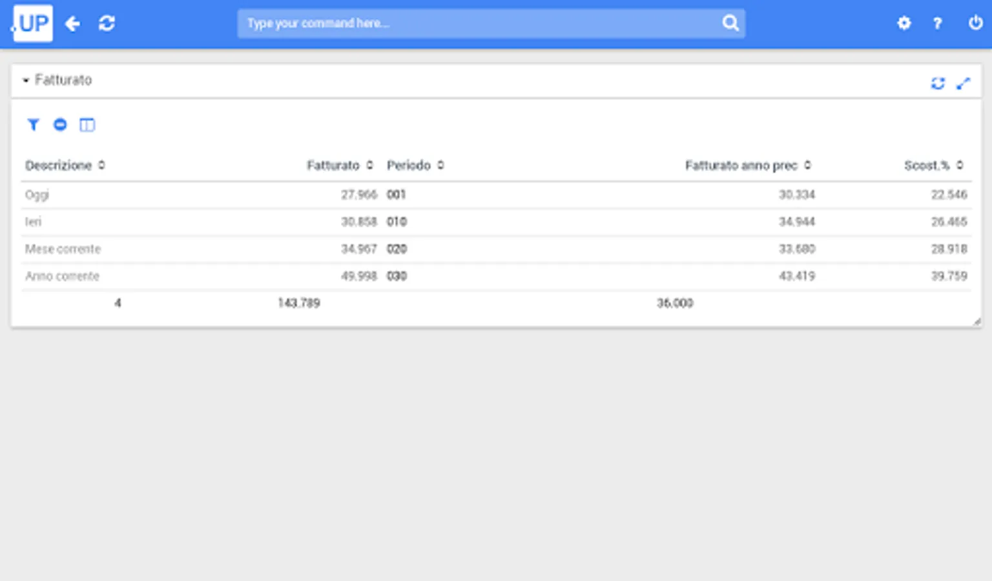Screen dimensions: 992x581
Task: Click Periodo cell 001
Action: click(396, 195)
